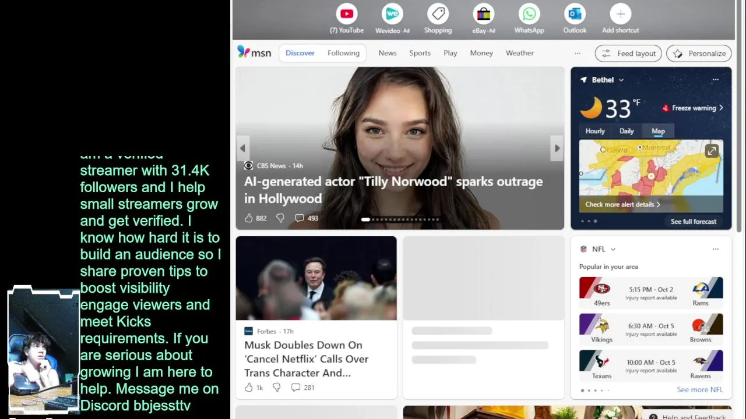Viewport: 746px width, 419px height.
Task: Open the Play menu item
Action: [x=450, y=53]
